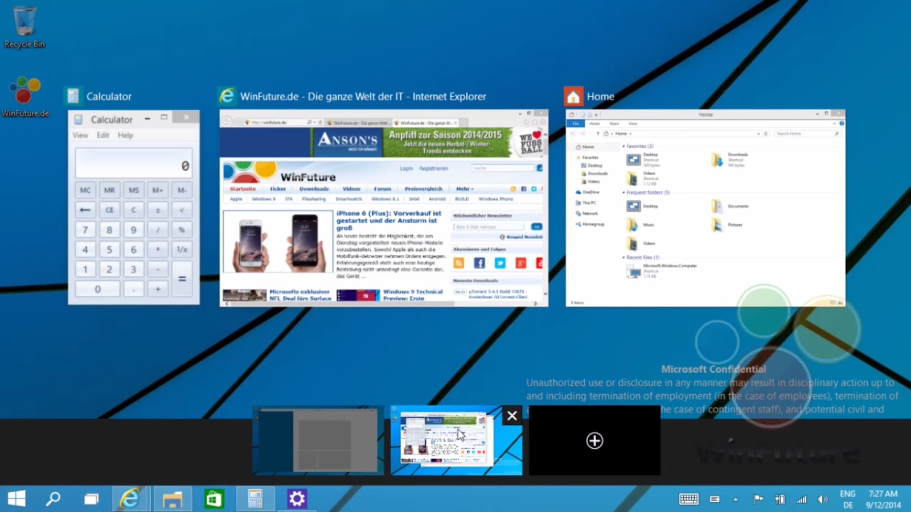This screenshot has width=911, height=512.
Task: Select the first virtual desktop thumbnail
Action: [318, 440]
